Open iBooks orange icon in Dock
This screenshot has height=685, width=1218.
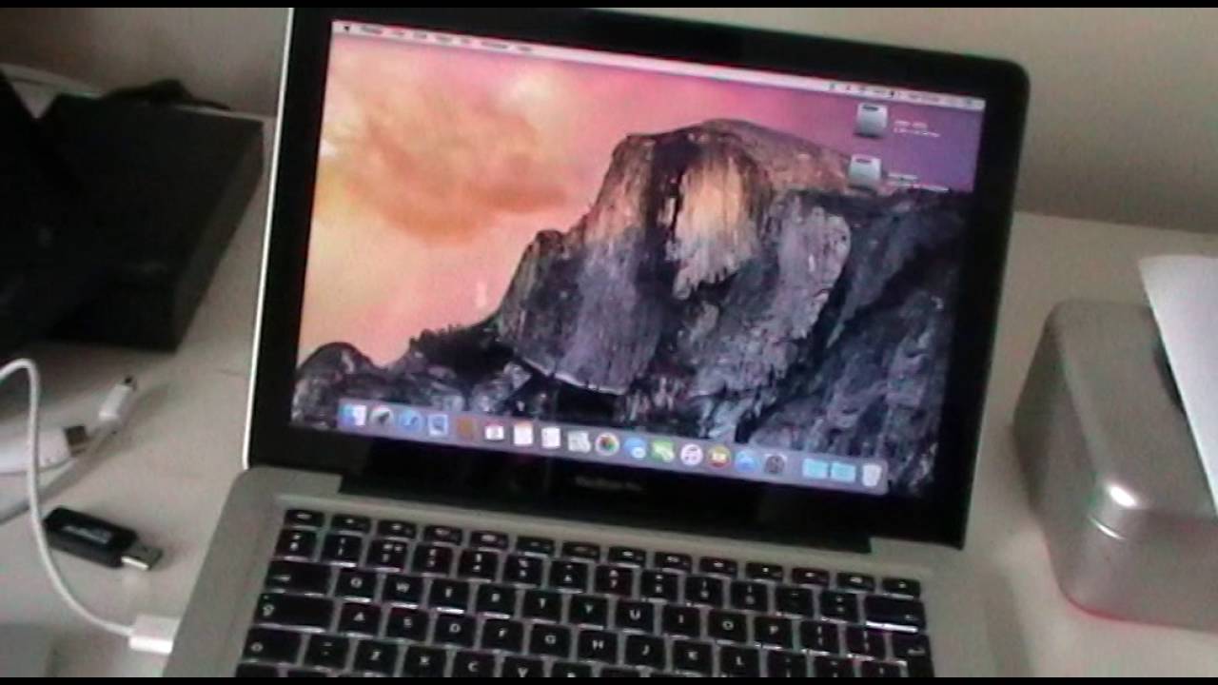tap(719, 458)
